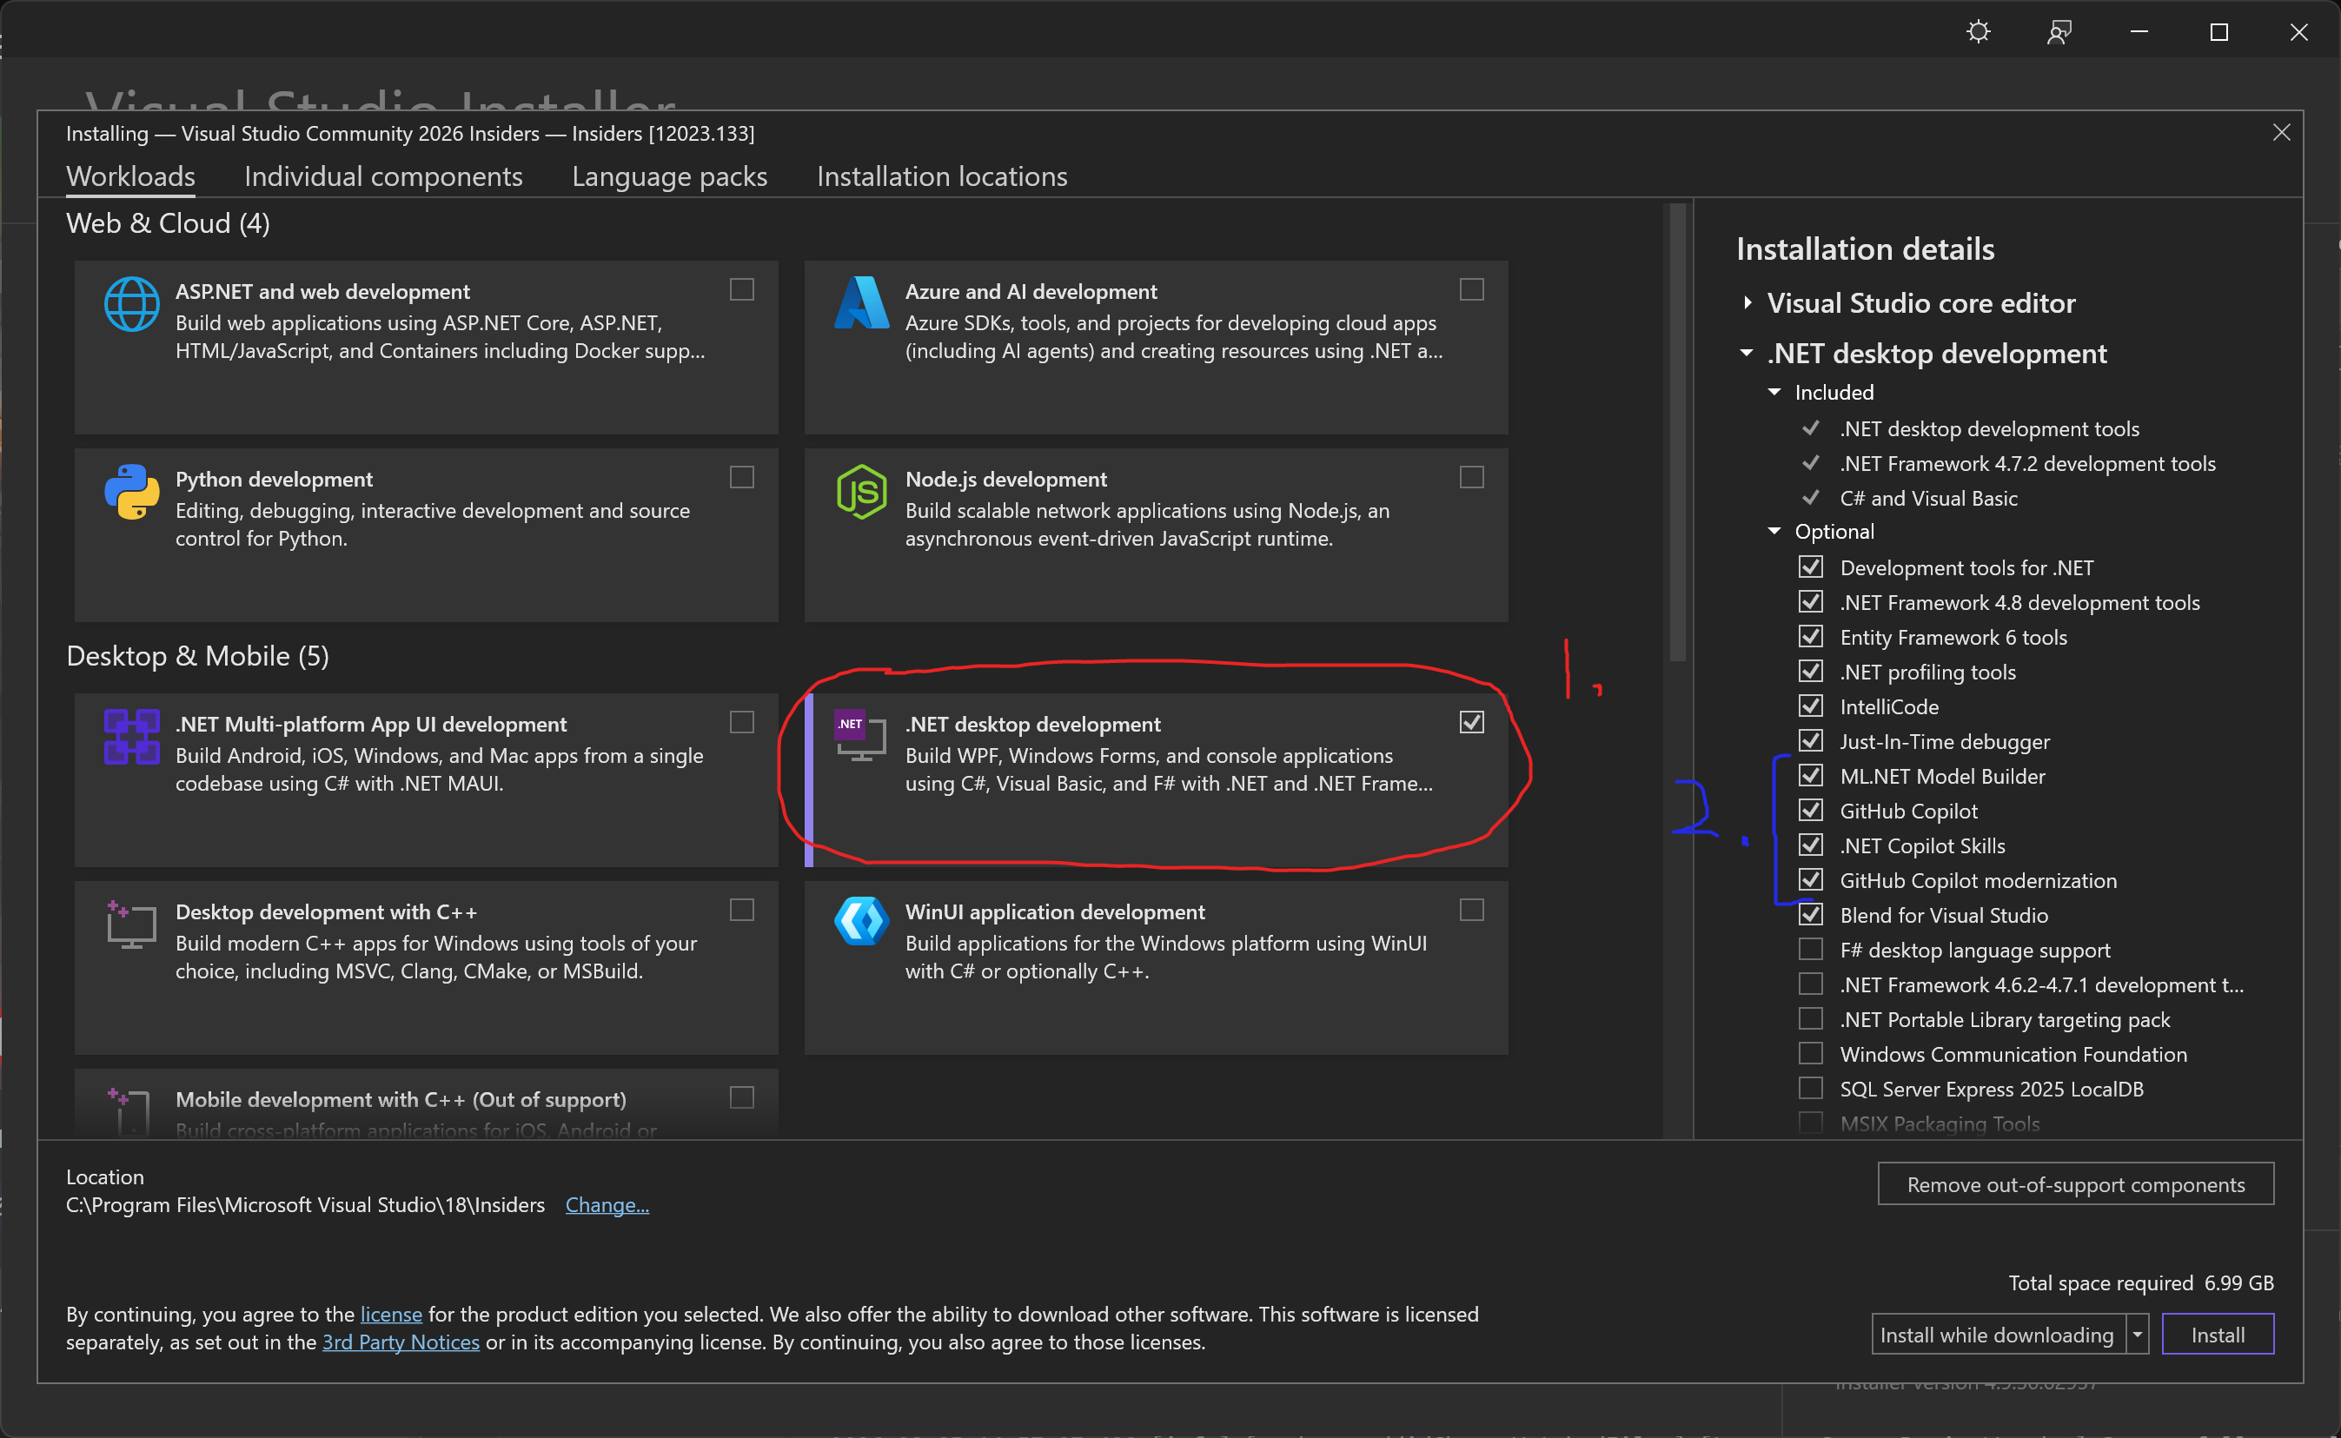Enable MSIX Packaging Tools
The height and width of the screenshot is (1438, 2341).
[1810, 1123]
